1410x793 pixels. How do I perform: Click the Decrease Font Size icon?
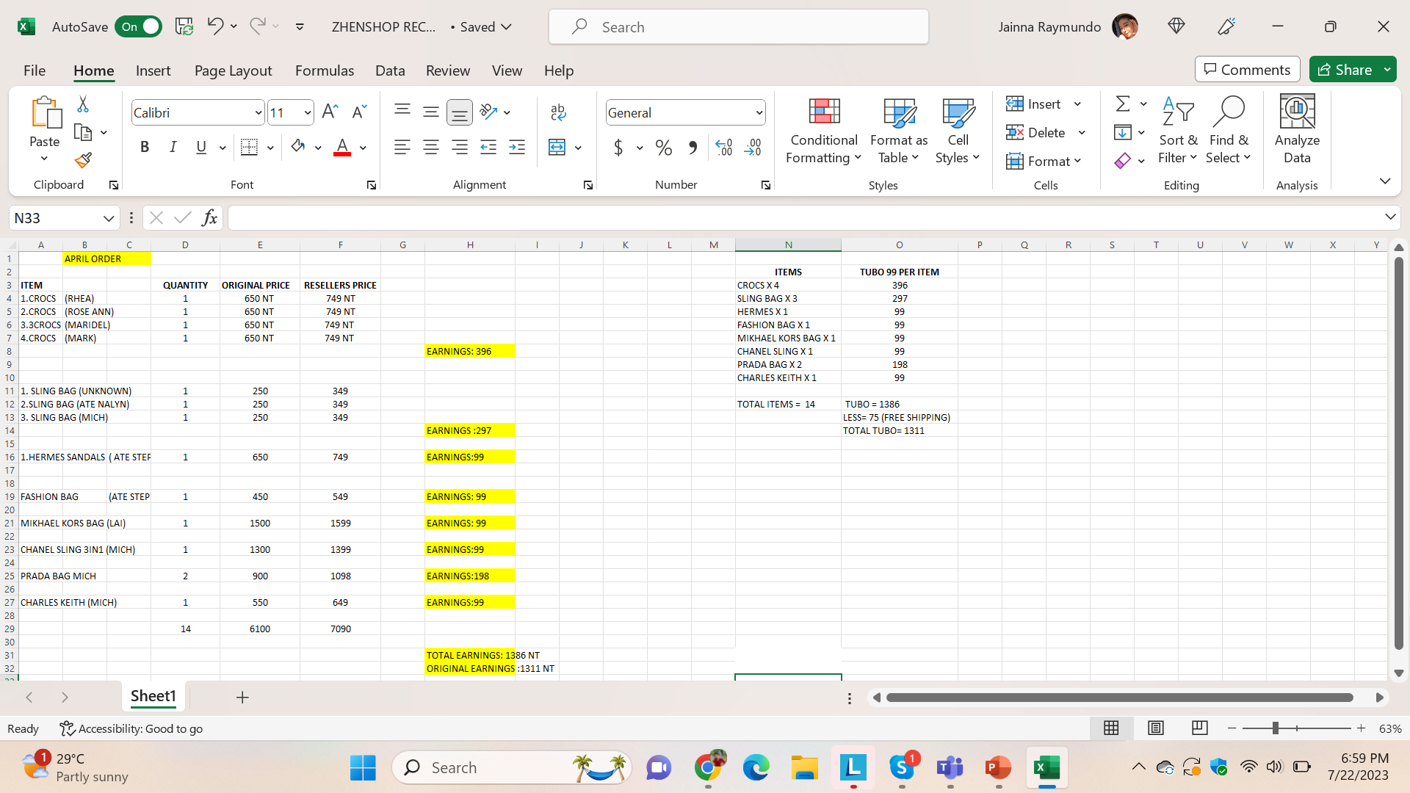(x=359, y=112)
